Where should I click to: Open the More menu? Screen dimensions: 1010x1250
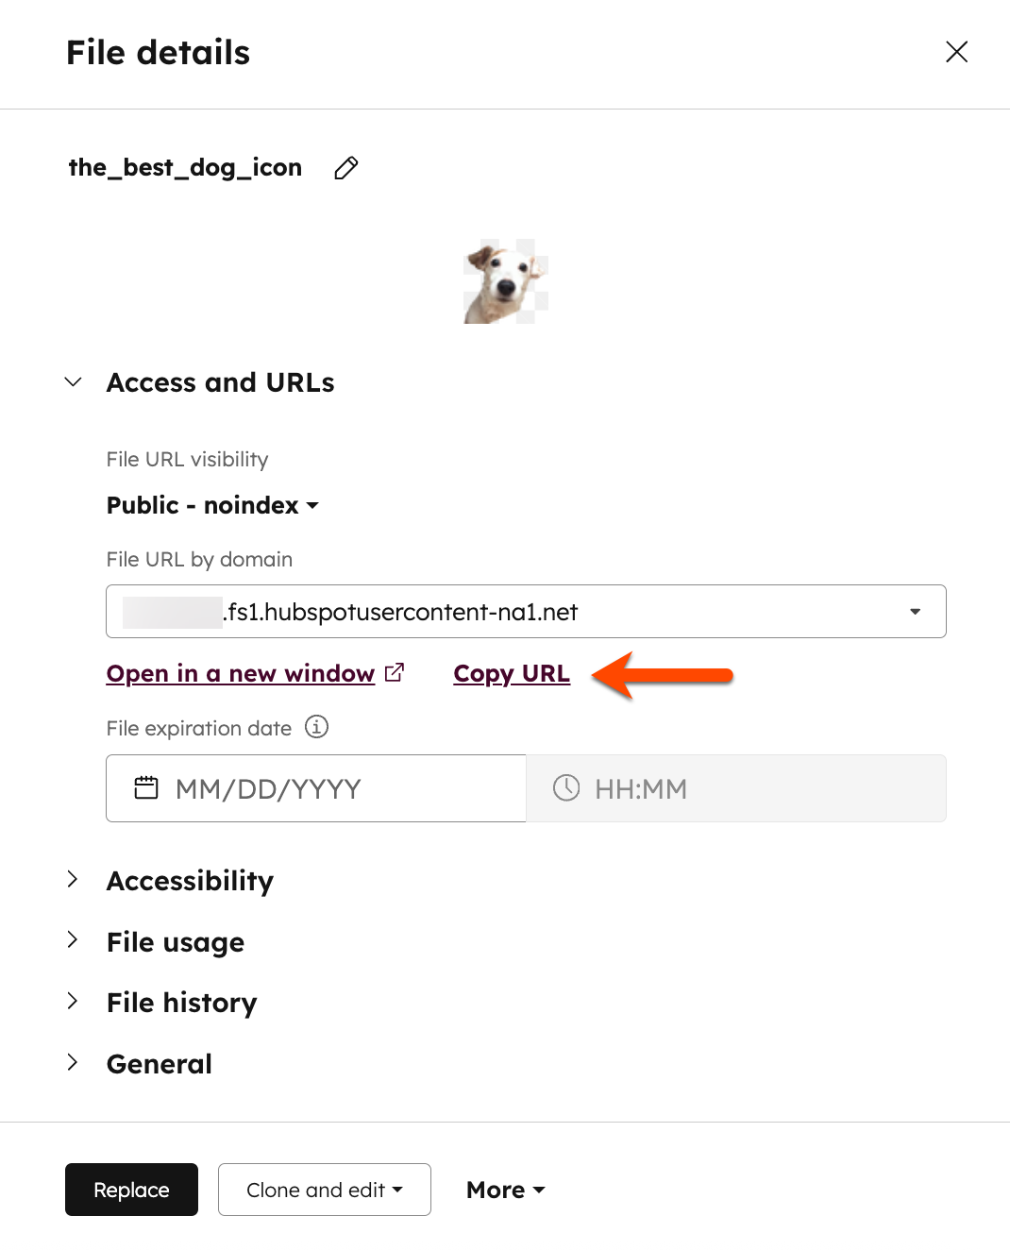[505, 1190]
